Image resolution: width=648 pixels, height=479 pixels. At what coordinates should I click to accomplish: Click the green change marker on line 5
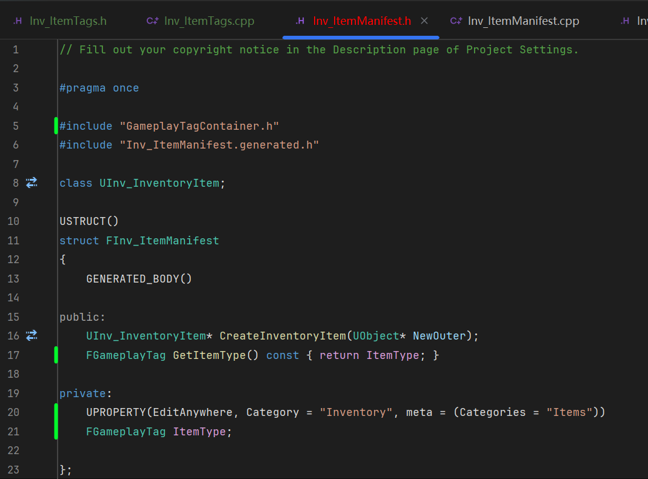click(x=56, y=126)
